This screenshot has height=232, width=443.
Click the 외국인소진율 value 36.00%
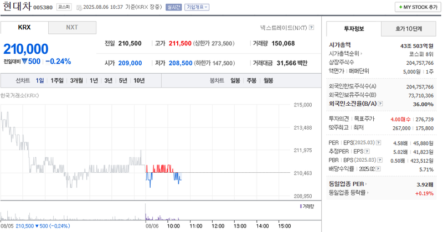423,104
